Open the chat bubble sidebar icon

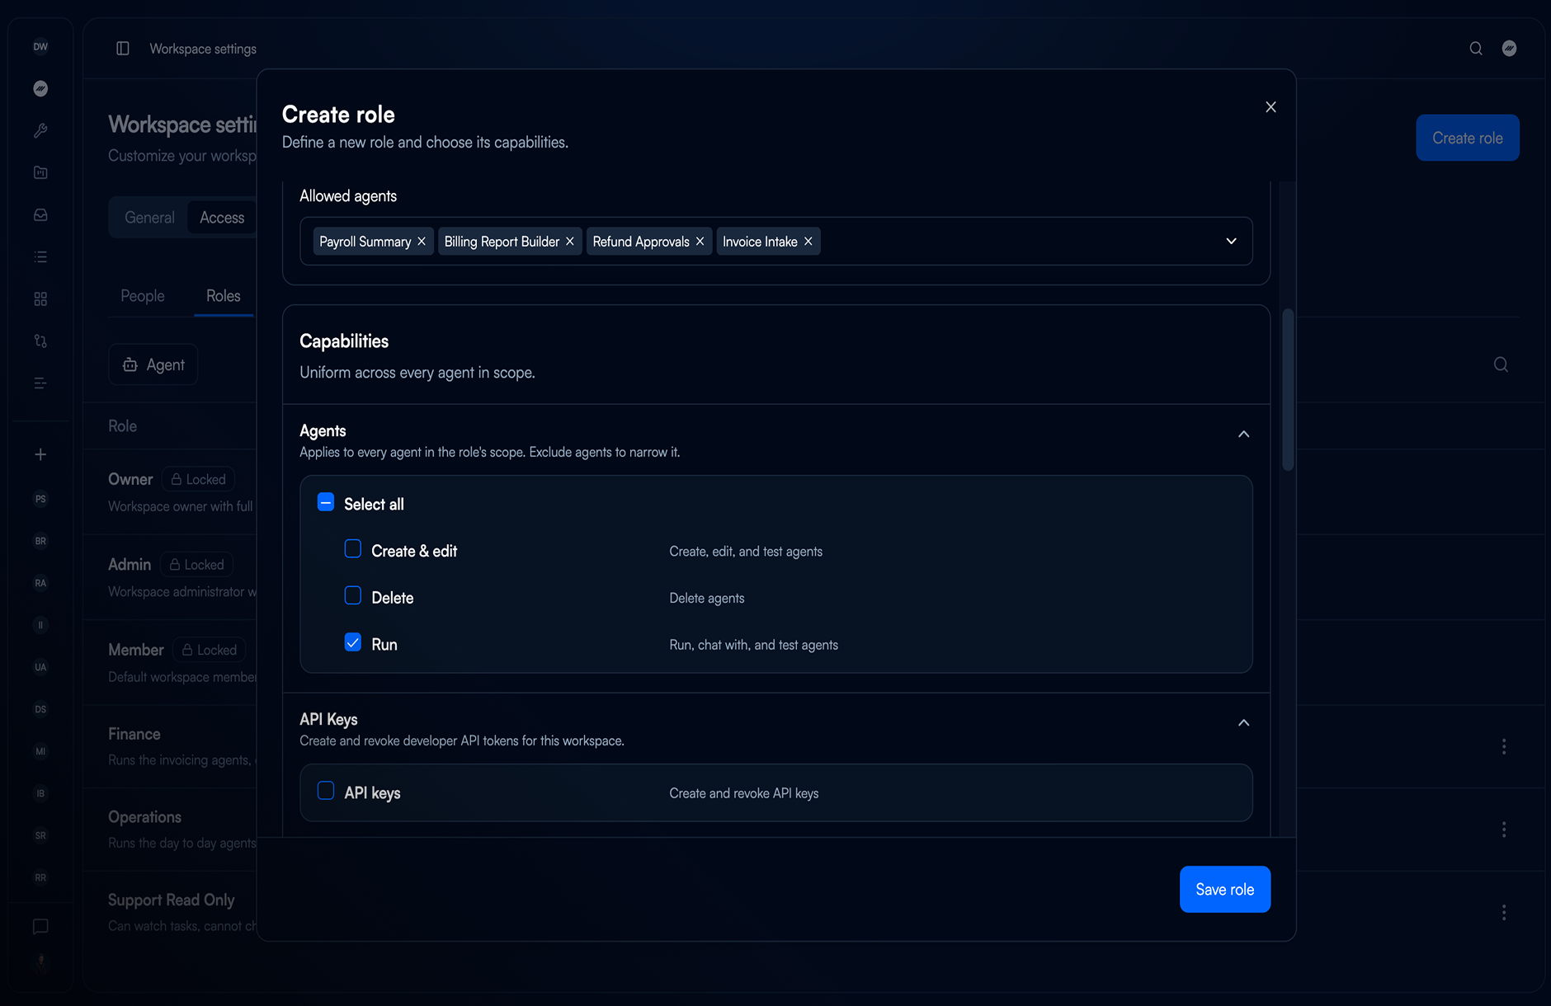pyautogui.click(x=40, y=927)
